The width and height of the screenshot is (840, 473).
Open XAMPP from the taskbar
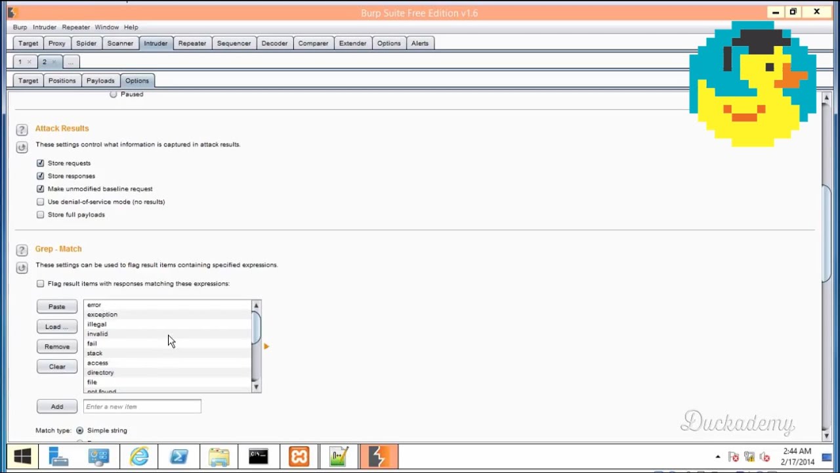click(299, 457)
